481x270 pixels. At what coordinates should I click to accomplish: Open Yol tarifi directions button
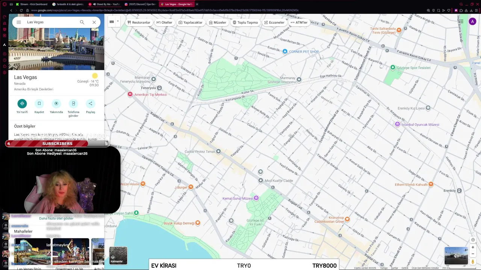pos(22,103)
